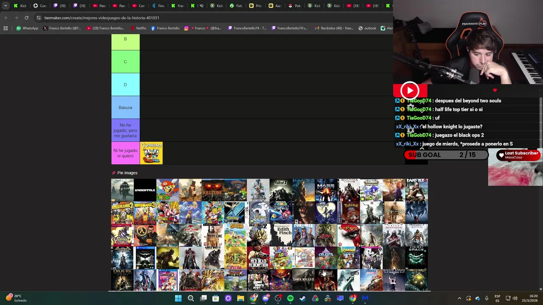Pick the Fallout 3 cover
Viewport: 543px width, 305px height.
point(281,190)
